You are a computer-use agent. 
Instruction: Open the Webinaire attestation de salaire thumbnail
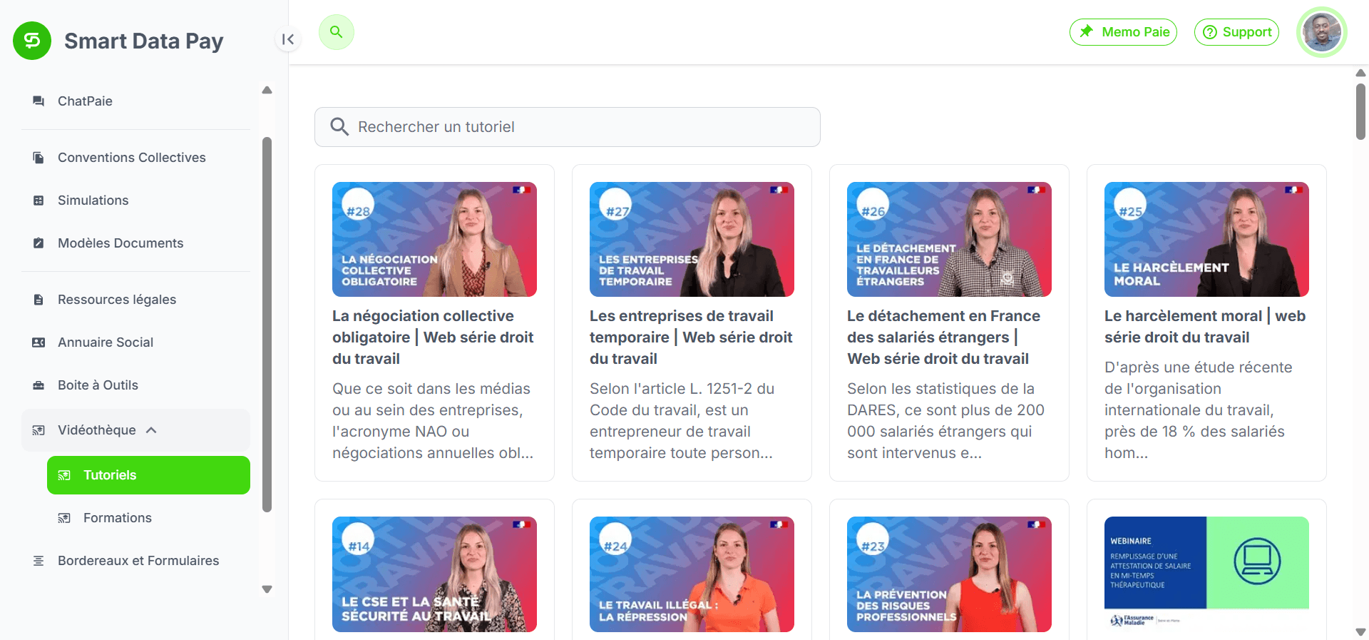[1206, 574]
